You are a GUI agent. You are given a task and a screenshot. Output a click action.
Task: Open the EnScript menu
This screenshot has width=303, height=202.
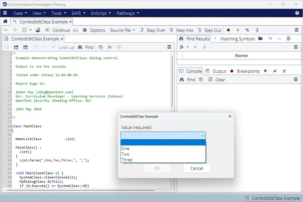(x=101, y=13)
